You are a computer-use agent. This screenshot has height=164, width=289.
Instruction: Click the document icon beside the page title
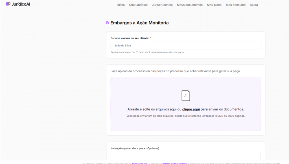(x=108, y=23)
